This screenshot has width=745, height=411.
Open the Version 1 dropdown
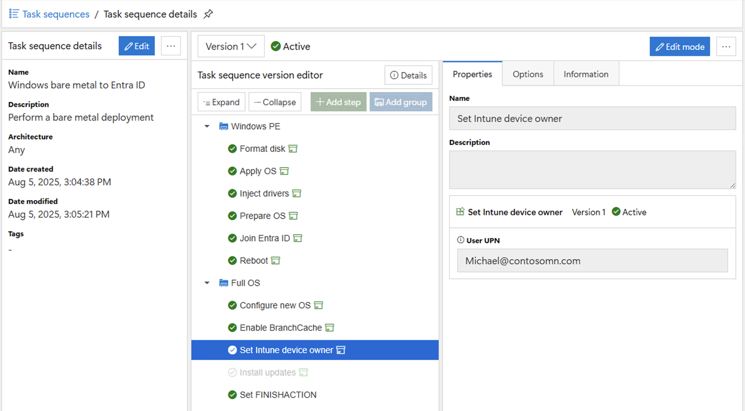point(231,46)
